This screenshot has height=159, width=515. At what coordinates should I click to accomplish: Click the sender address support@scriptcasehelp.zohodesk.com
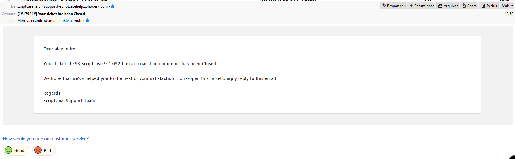click(76, 6)
